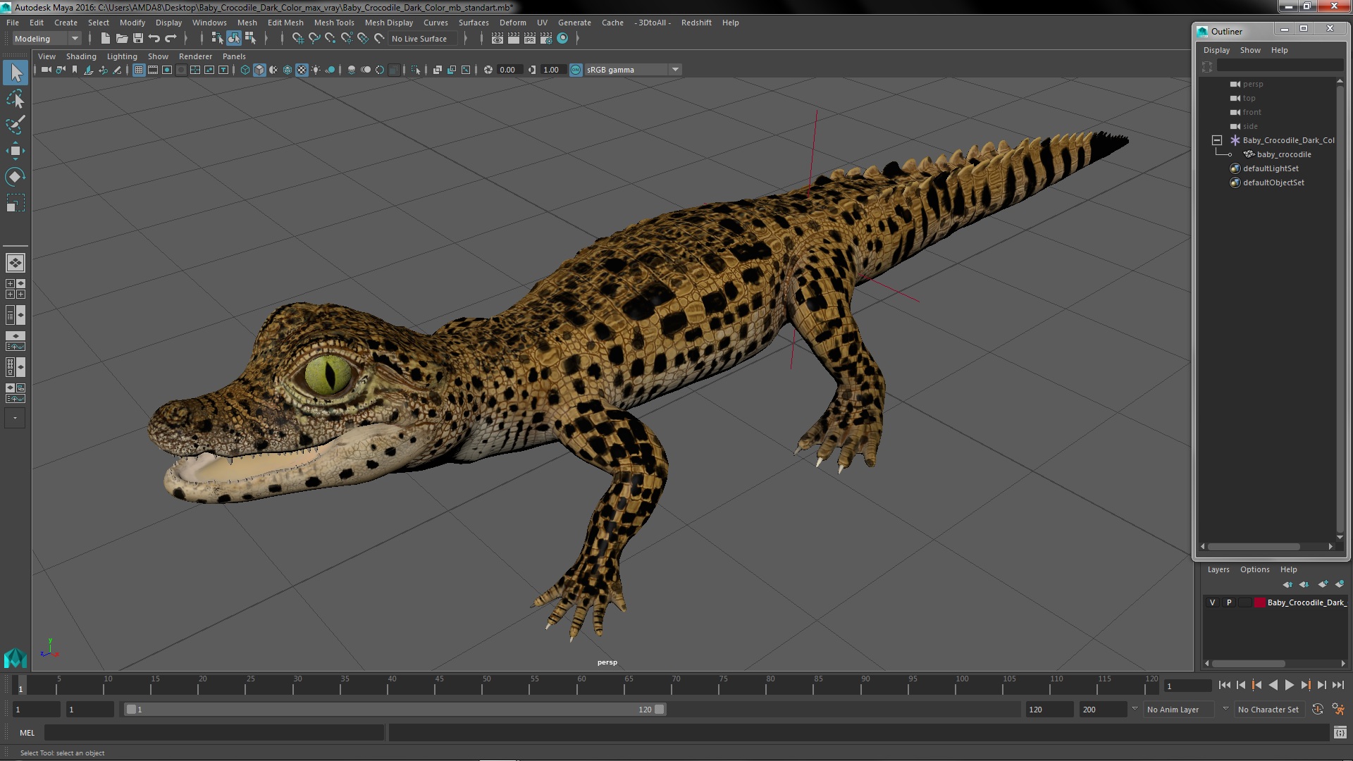1353x761 pixels.
Task: Select baby_crocodile mesh in Outliner
Action: [1283, 154]
